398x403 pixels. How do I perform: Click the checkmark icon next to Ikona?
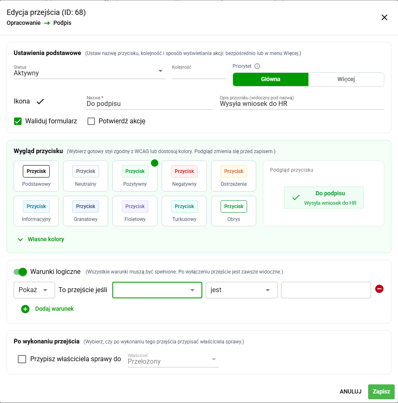pyautogui.click(x=40, y=101)
